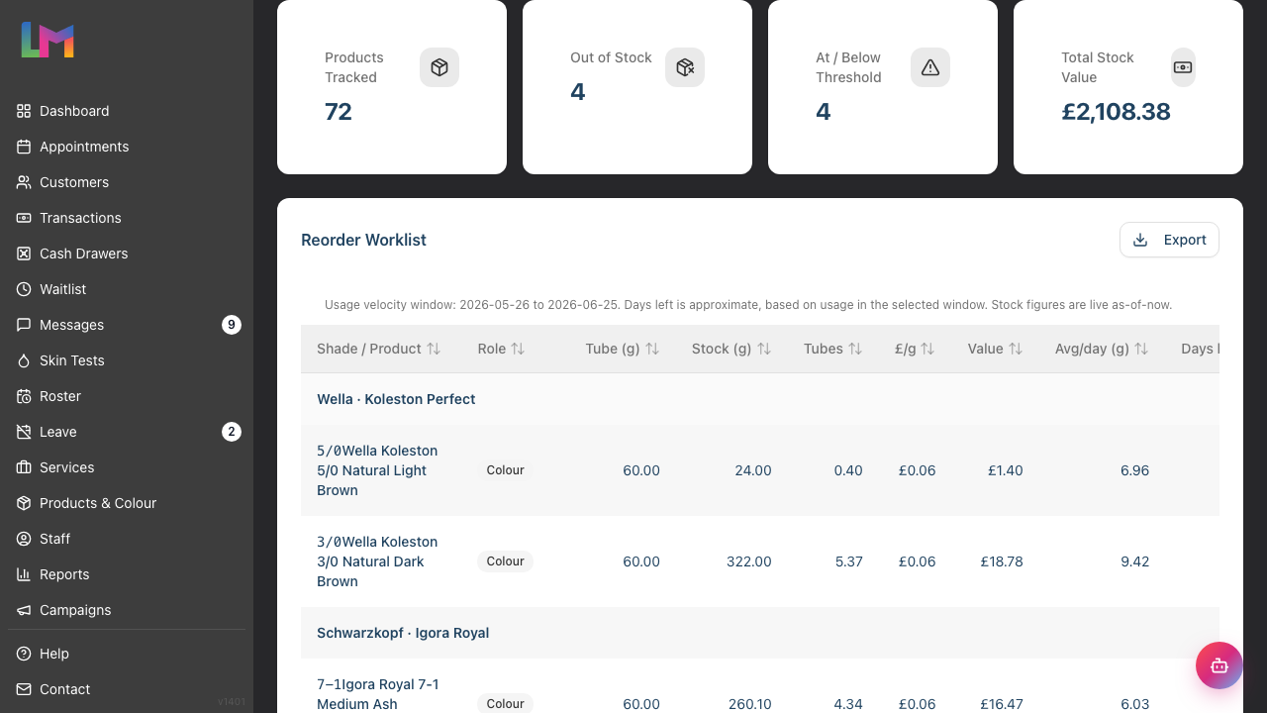Image resolution: width=1267 pixels, height=713 pixels.
Task: Select the 3/0 Natural Dark Brown product
Action: click(x=377, y=561)
